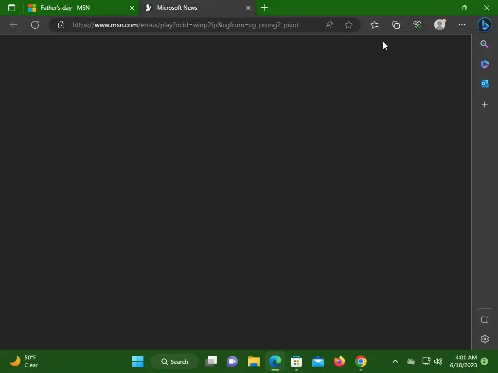Screen dimensions: 498x373
Task: Go back to previous page
Action: coord(13,25)
